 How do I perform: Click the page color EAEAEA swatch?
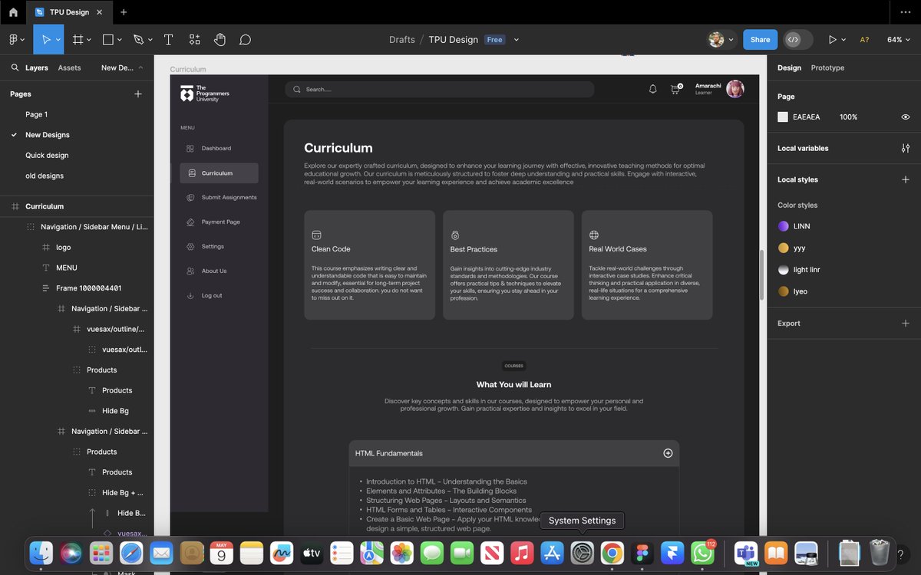[783, 117]
